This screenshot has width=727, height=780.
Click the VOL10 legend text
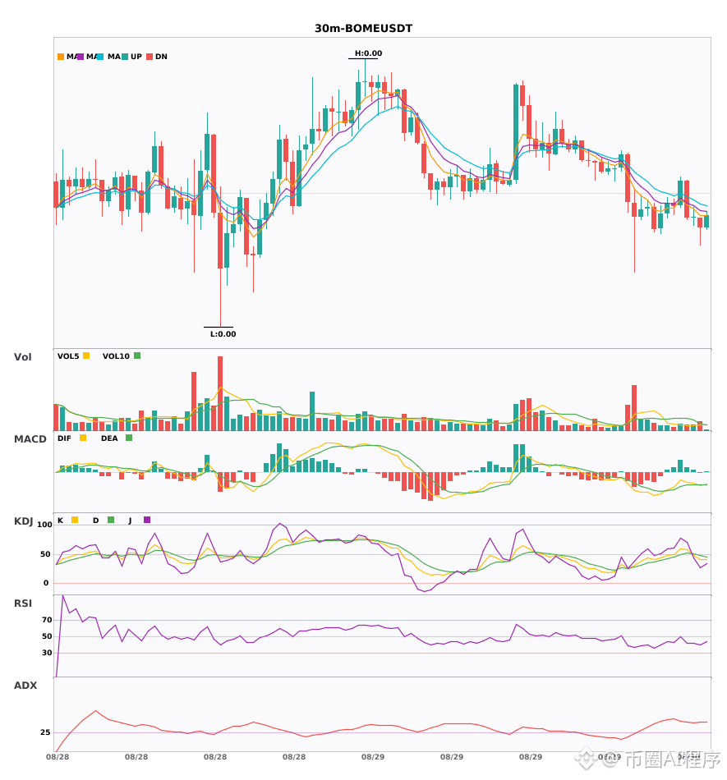point(116,356)
